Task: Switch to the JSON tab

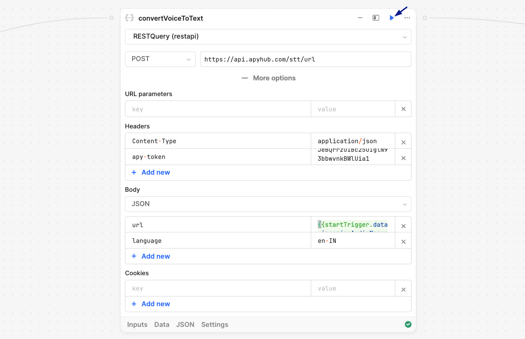Action: click(x=185, y=325)
